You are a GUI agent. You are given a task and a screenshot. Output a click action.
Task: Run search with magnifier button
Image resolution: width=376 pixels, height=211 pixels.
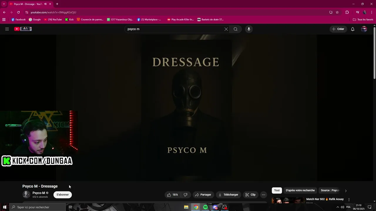tap(236, 29)
